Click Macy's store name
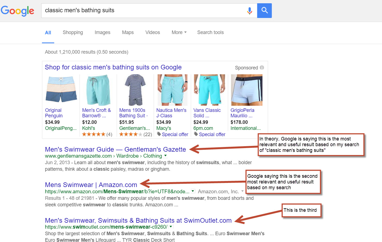This screenshot has width=382, height=242. (164, 128)
